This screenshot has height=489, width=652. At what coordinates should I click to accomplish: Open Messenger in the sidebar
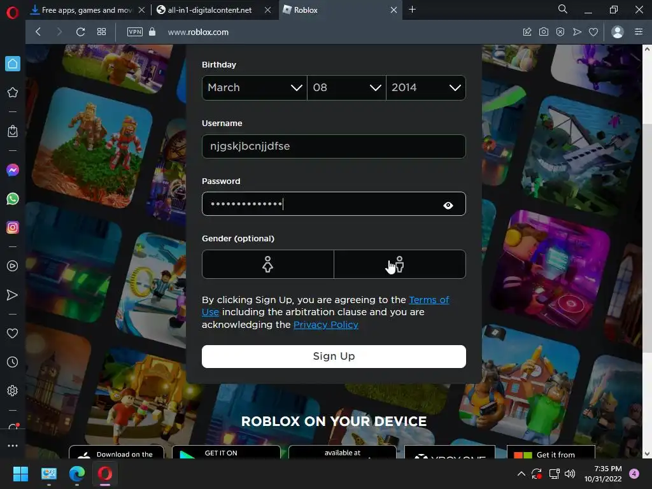tap(13, 170)
